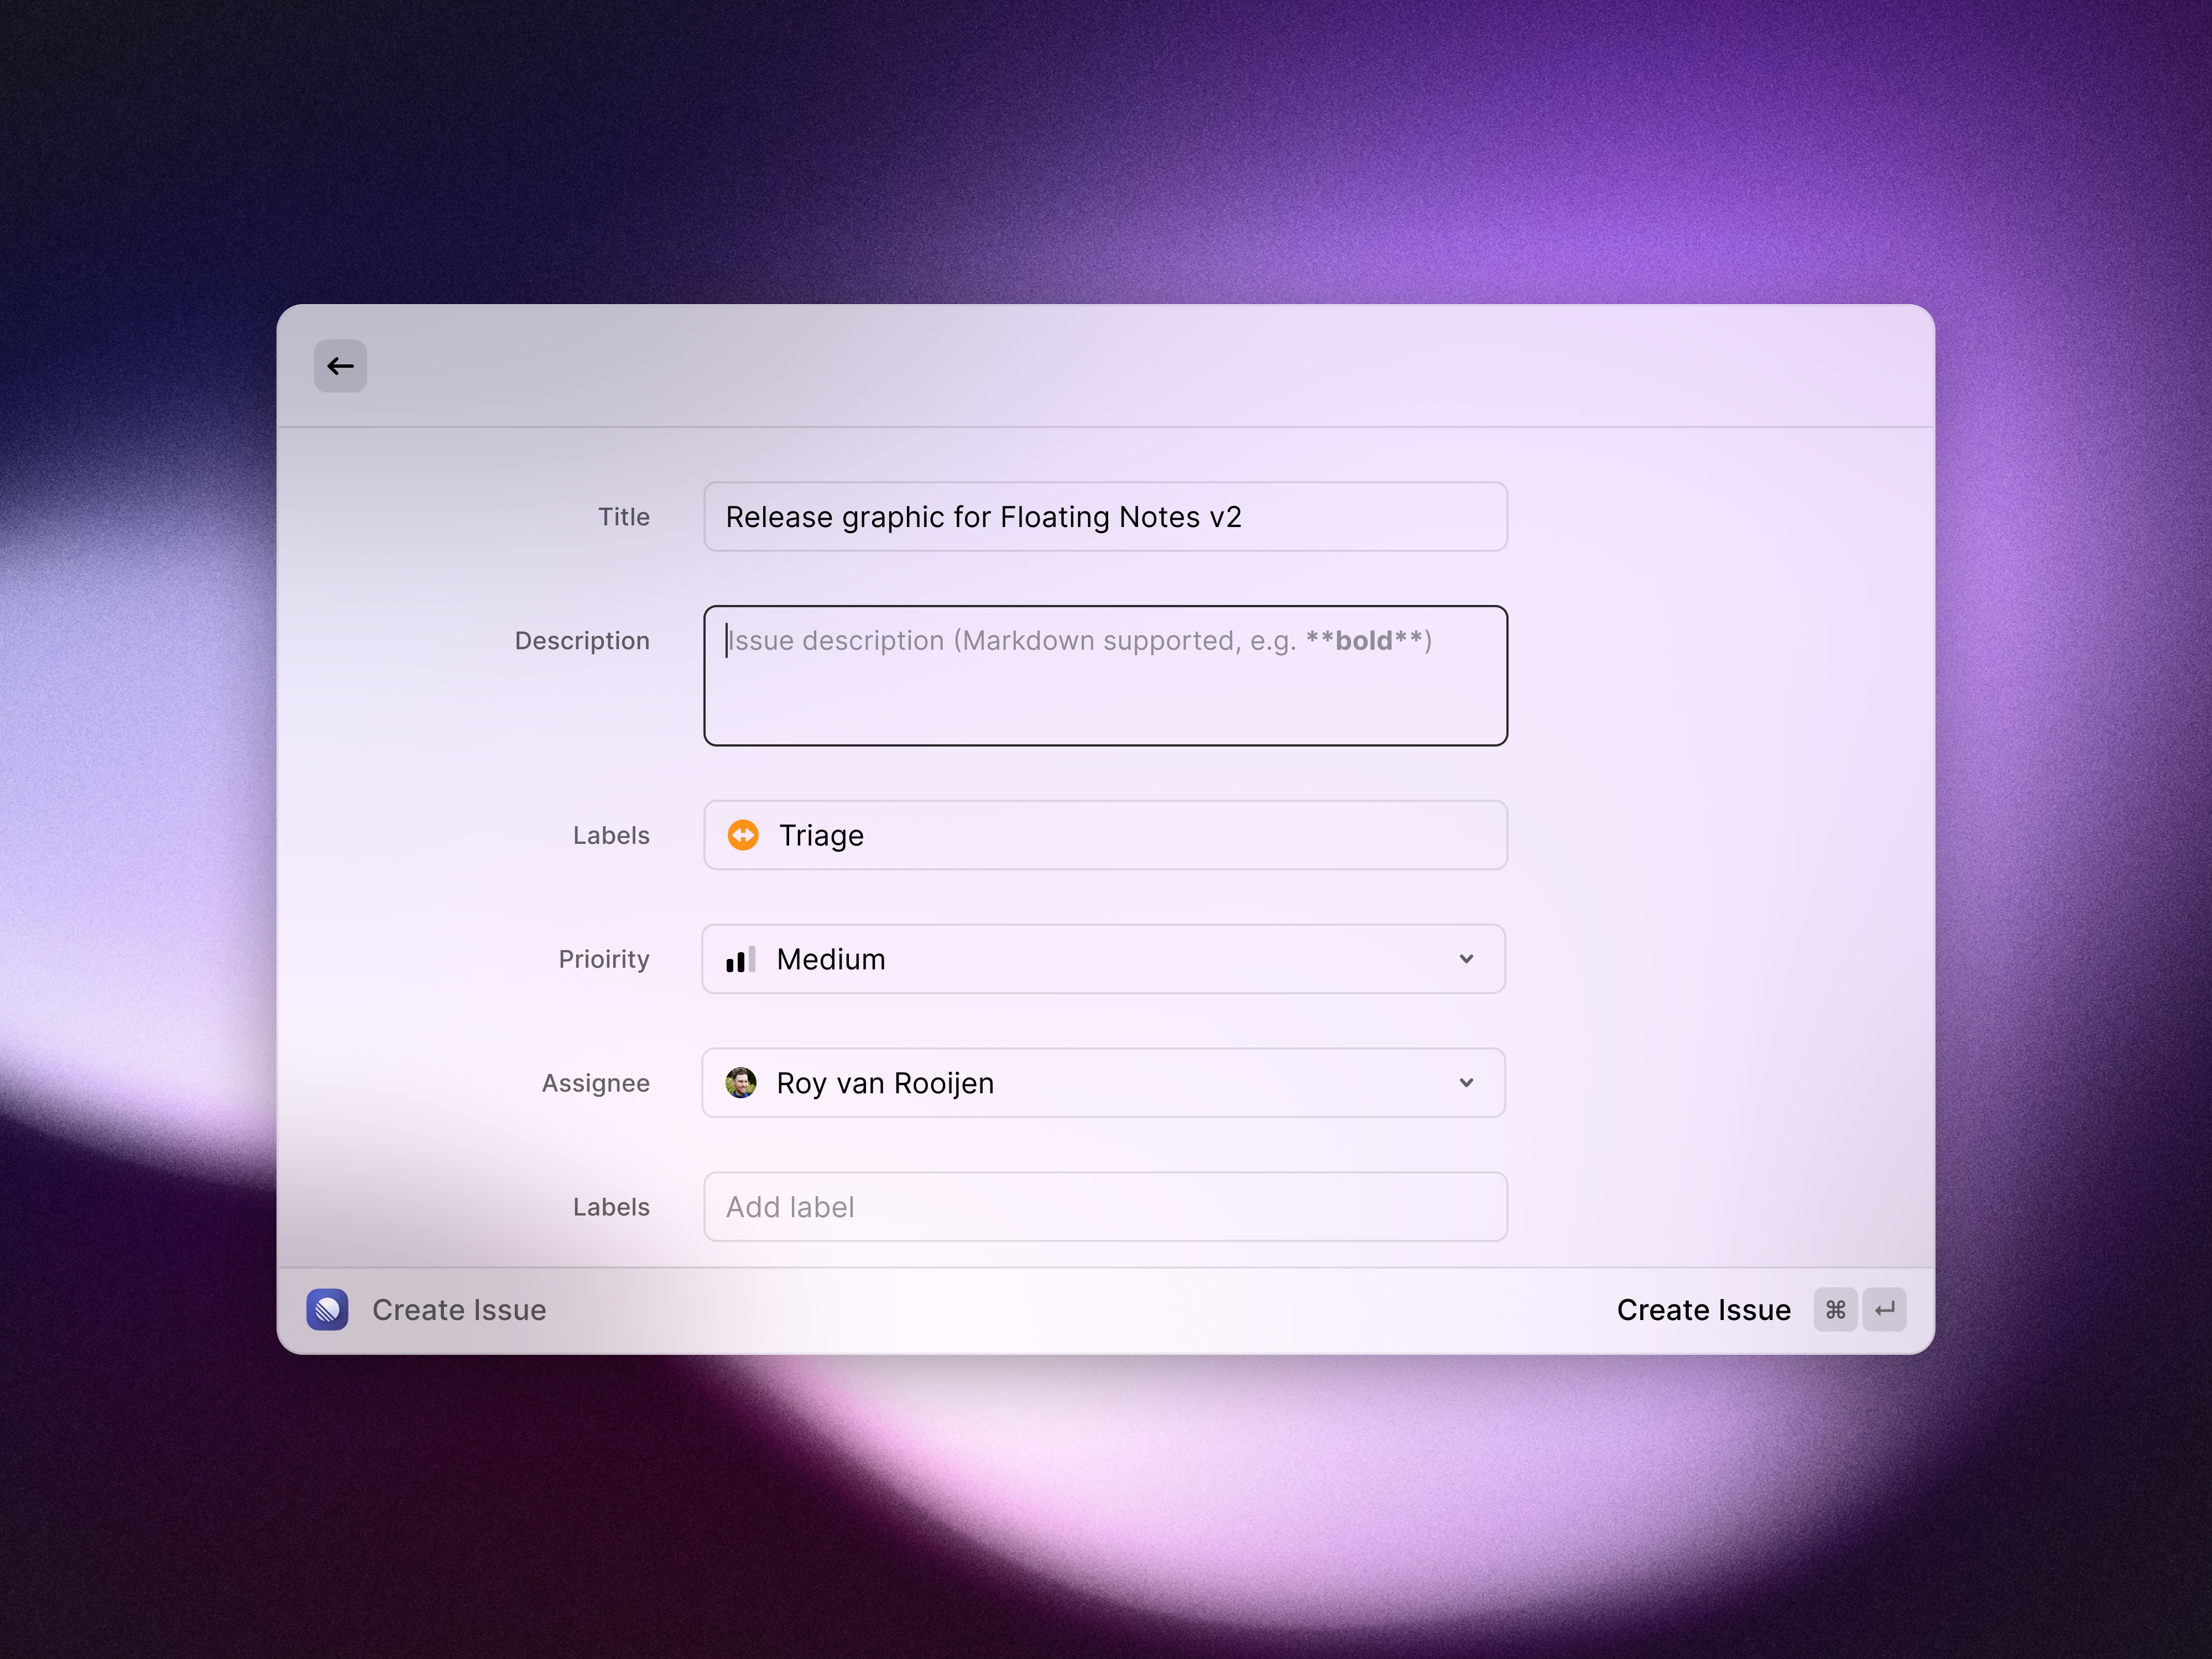Image resolution: width=2212 pixels, height=1659 pixels.
Task: Open the Roy van Rooijen assignee selector
Action: 1104,1083
